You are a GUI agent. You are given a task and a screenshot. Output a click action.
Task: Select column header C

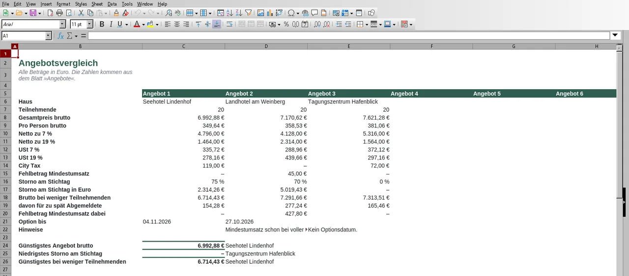click(x=183, y=47)
